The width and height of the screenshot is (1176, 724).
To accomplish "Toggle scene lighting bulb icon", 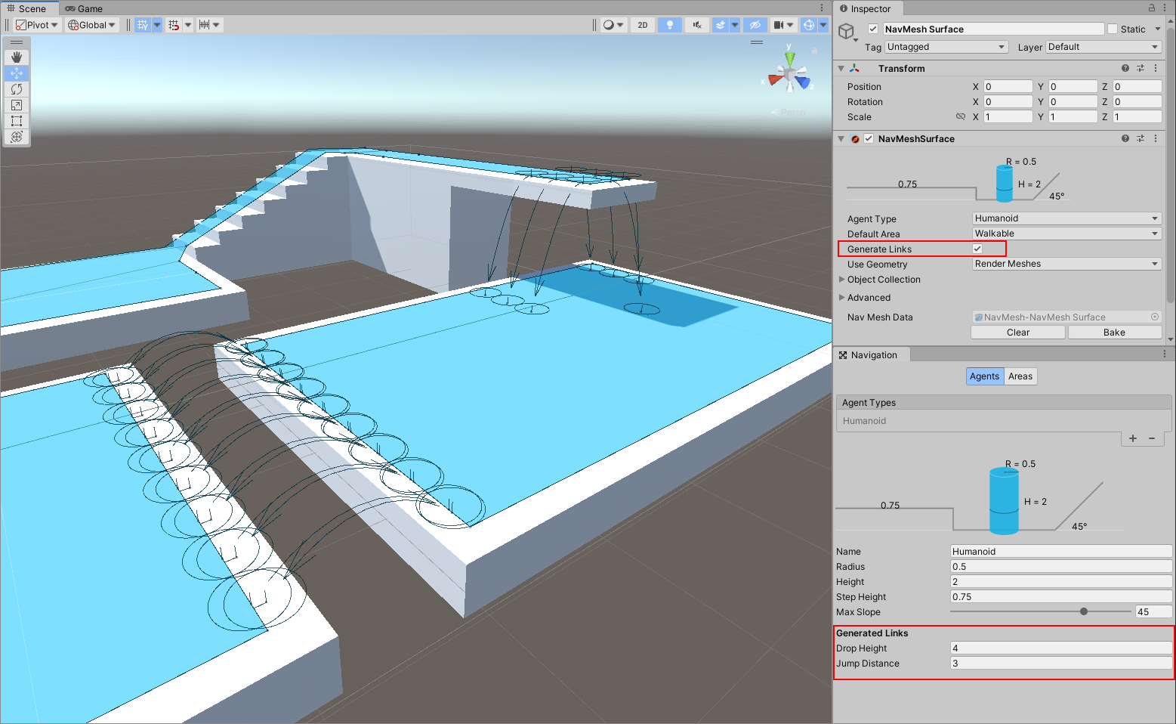I will click(669, 25).
